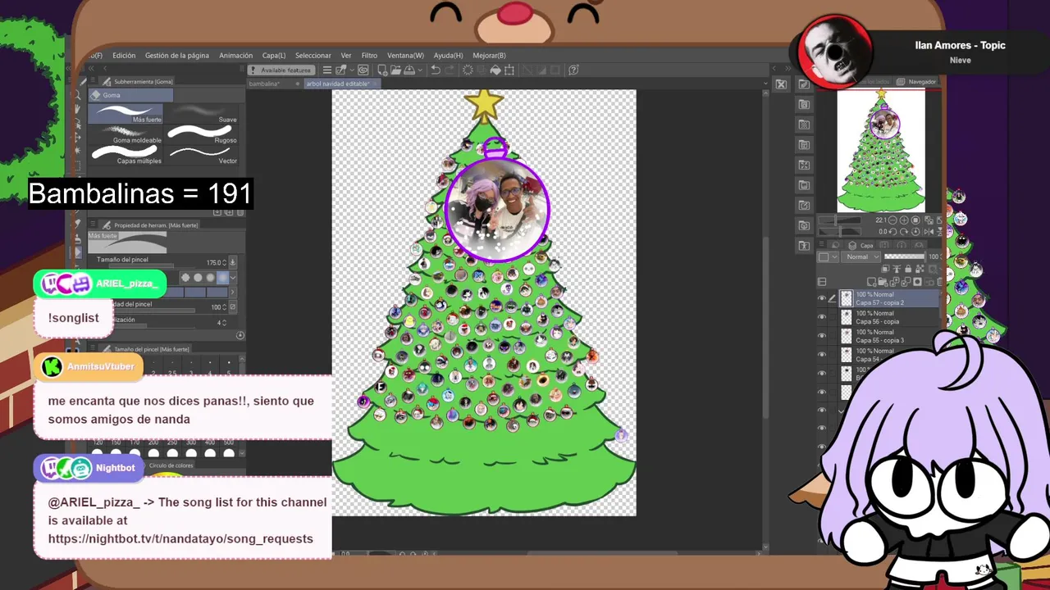Open the Ventana(W) menu
1050x590 pixels.
[405, 56]
